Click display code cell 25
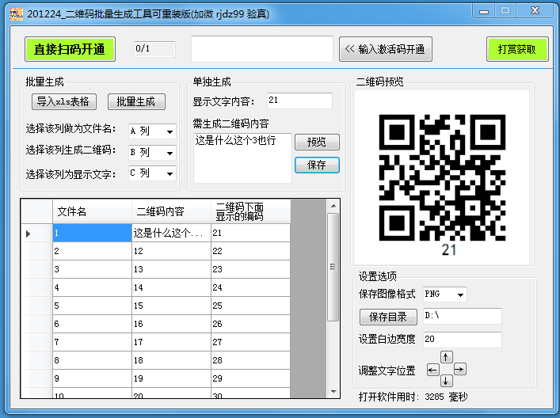 (x=251, y=306)
